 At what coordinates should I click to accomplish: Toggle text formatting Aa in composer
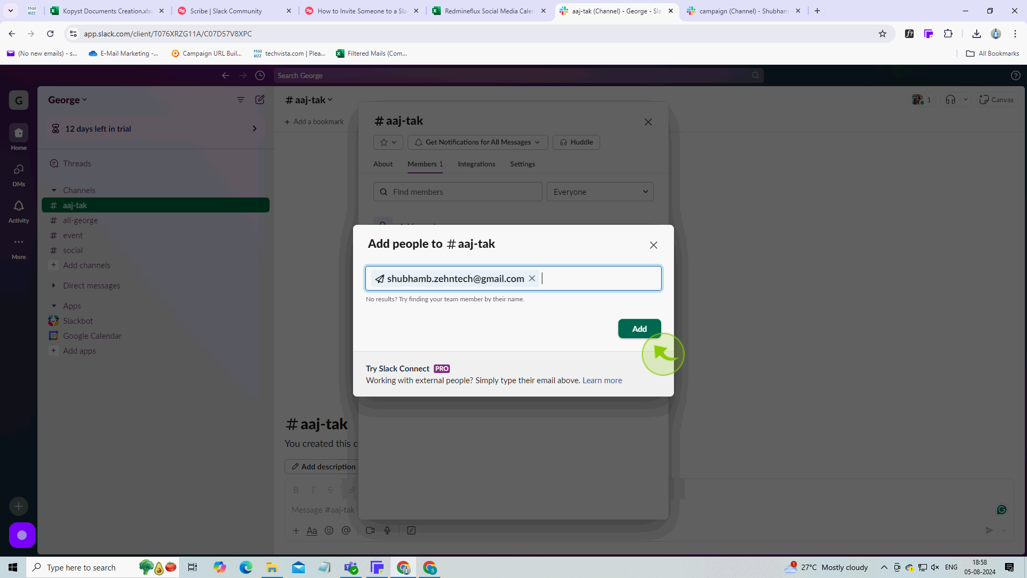pos(312,530)
